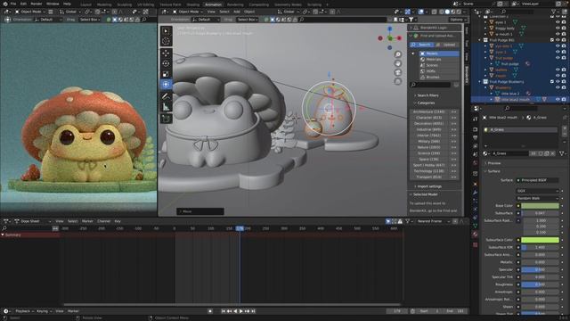Screen dimensions: 570x321
Task: Click the BlenderKit Upload button
Action: pos(447,45)
